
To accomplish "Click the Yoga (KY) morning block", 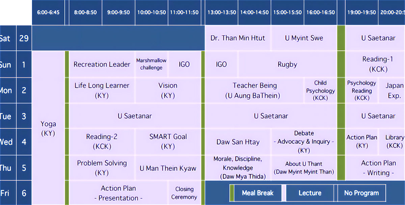I will pyautogui.click(x=48, y=129).
